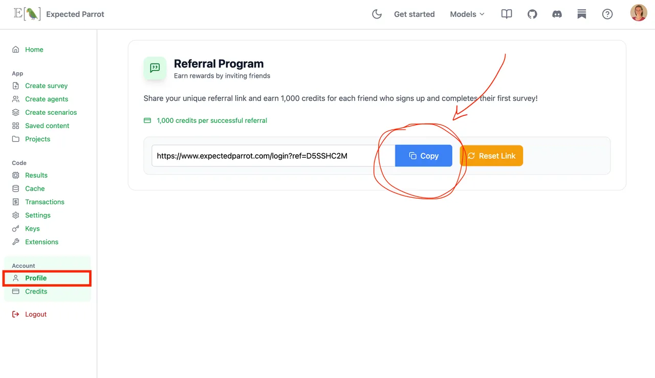This screenshot has width=655, height=378.
Task: Click the Extensions wrench icon
Action: click(x=16, y=242)
